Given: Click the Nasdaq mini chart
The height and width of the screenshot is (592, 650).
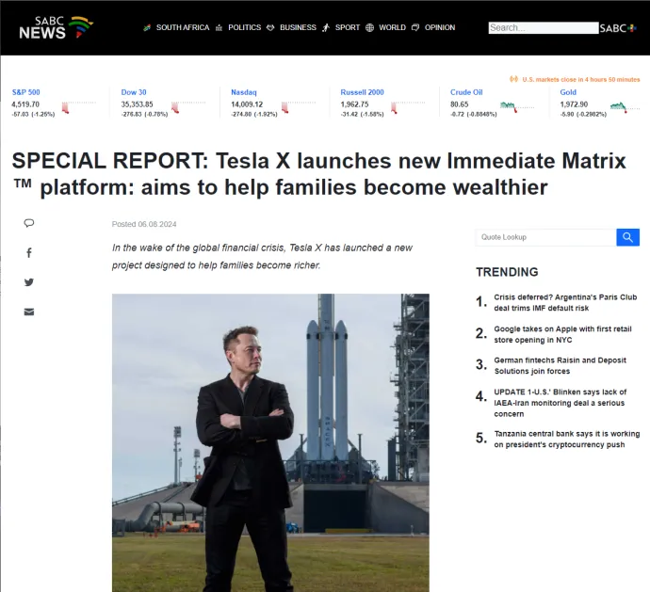Looking at the screenshot, I should [x=298, y=107].
